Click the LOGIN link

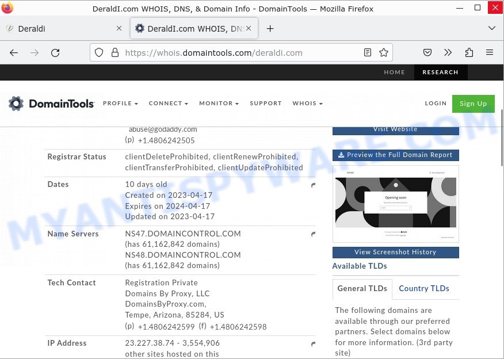click(436, 103)
